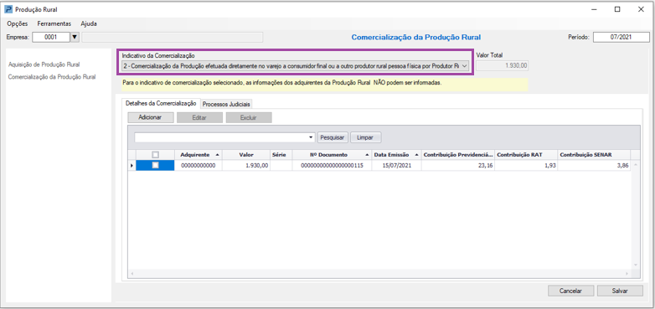
Task: Maximize the Produção Rural window
Action: pos(617,9)
